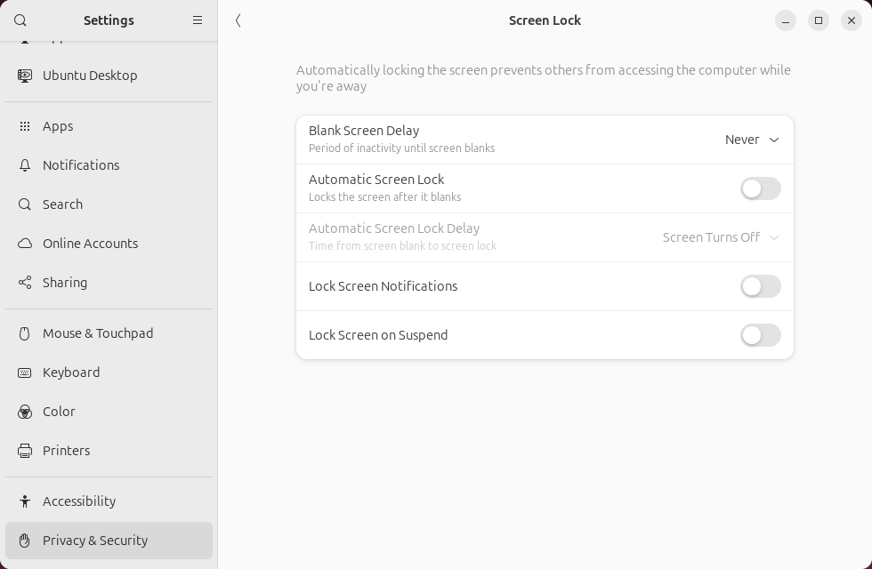Expand Automatic Screen Lock Delay dropdown
This screenshot has width=872, height=569.
[721, 237]
